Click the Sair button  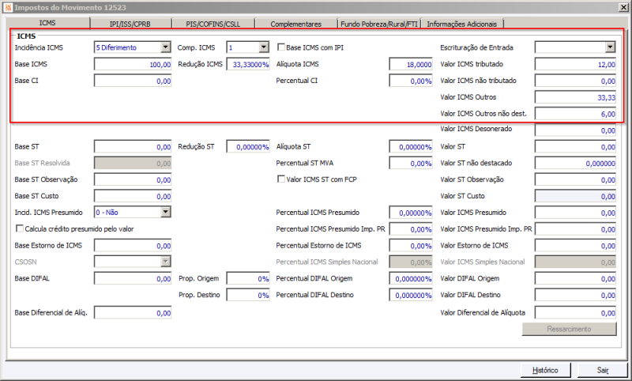[603, 370]
